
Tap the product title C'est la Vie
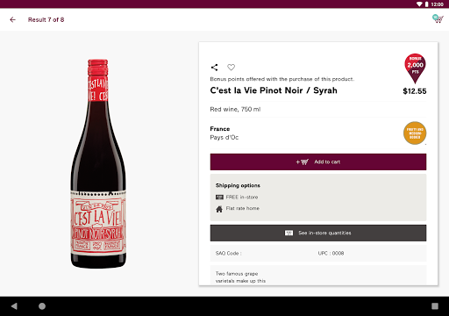274,90
